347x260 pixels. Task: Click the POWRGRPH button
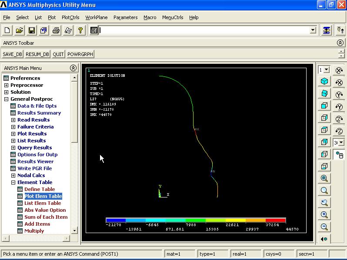tap(80, 54)
